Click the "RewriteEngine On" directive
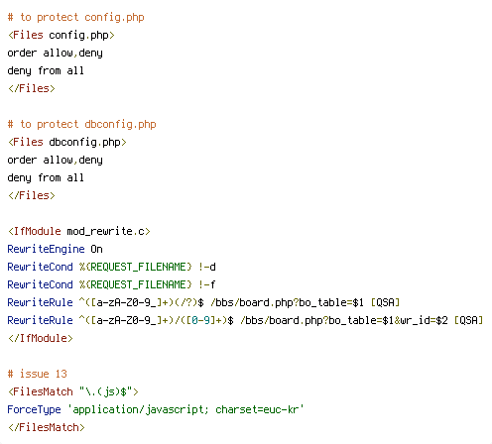Image resolution: width=492 pixels, height=444 pixels. click(x=55, y=249)
